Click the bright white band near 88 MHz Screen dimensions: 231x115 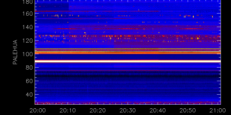point(128,61)
